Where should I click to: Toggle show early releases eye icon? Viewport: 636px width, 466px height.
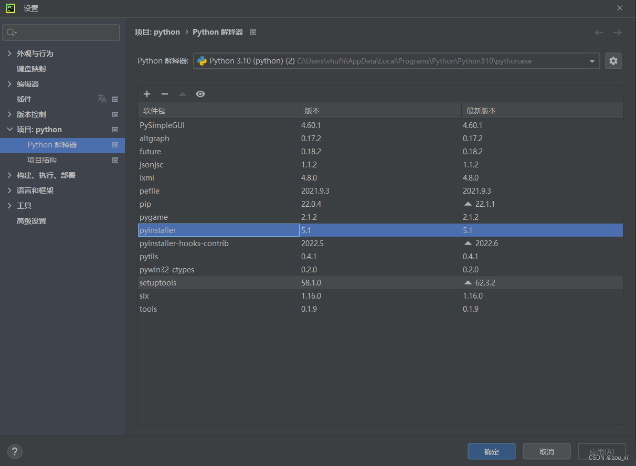(200, 94)
